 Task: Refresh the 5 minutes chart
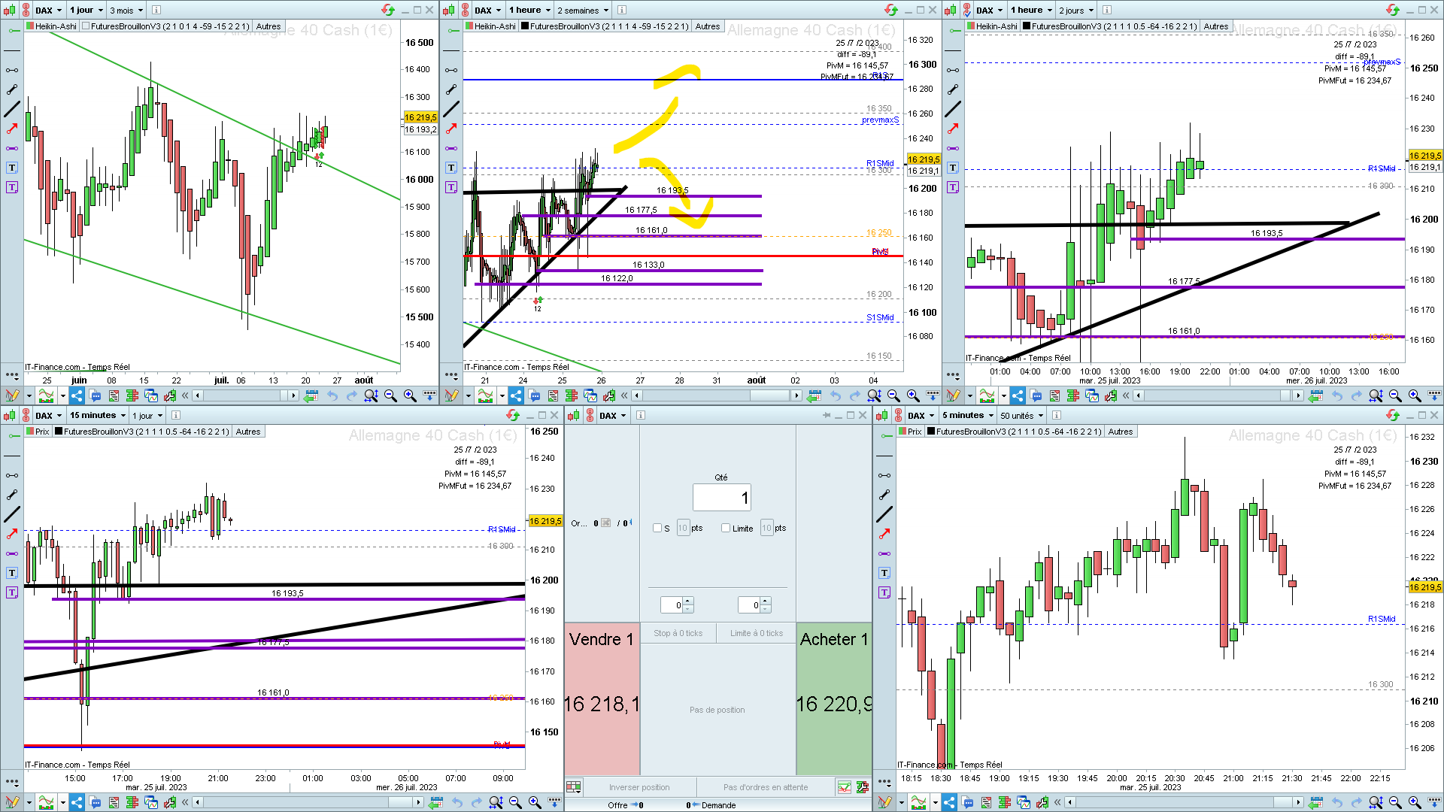pyautogui.click(x=1392, y=415)
